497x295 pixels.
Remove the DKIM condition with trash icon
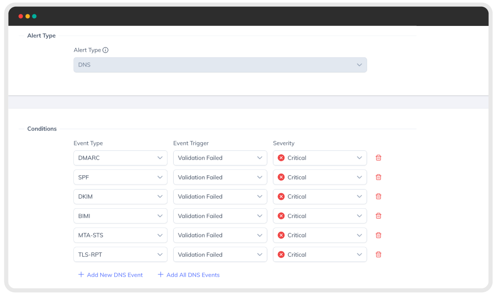pyautogui.click(x=378, y=197)
